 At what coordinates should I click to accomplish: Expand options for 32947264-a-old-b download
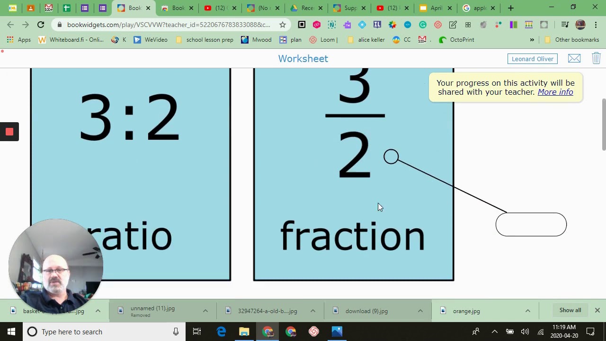(x=313, y=311)
